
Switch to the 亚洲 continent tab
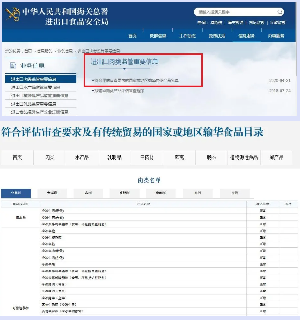[235, 193]
